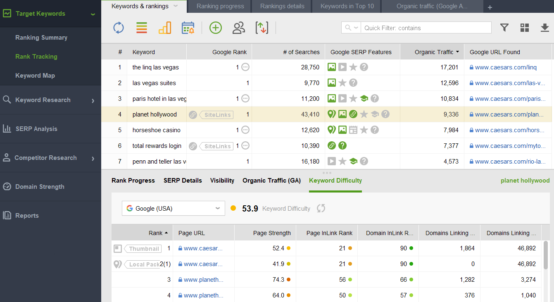Click the Competitor Research person icon
This screenshot has height=302, width=554.
(x=7, y=157)
